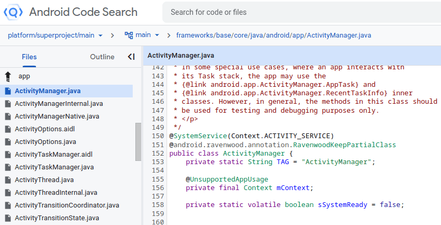Click the Context.ACTIVITY_SERVICE argument text
Screen dimensions: 441x225
tap(280, 136)
